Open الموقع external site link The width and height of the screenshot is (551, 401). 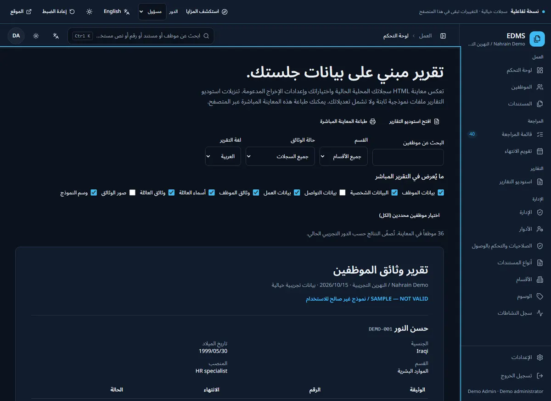click(x=21, y=11)
